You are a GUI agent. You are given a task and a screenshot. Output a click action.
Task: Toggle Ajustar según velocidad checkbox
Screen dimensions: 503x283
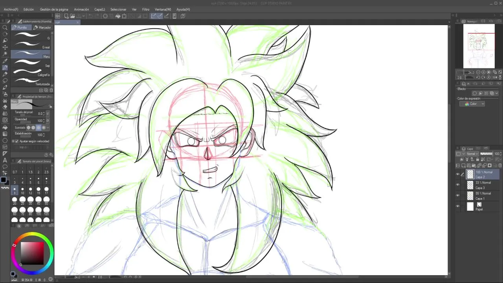[17, 141]
